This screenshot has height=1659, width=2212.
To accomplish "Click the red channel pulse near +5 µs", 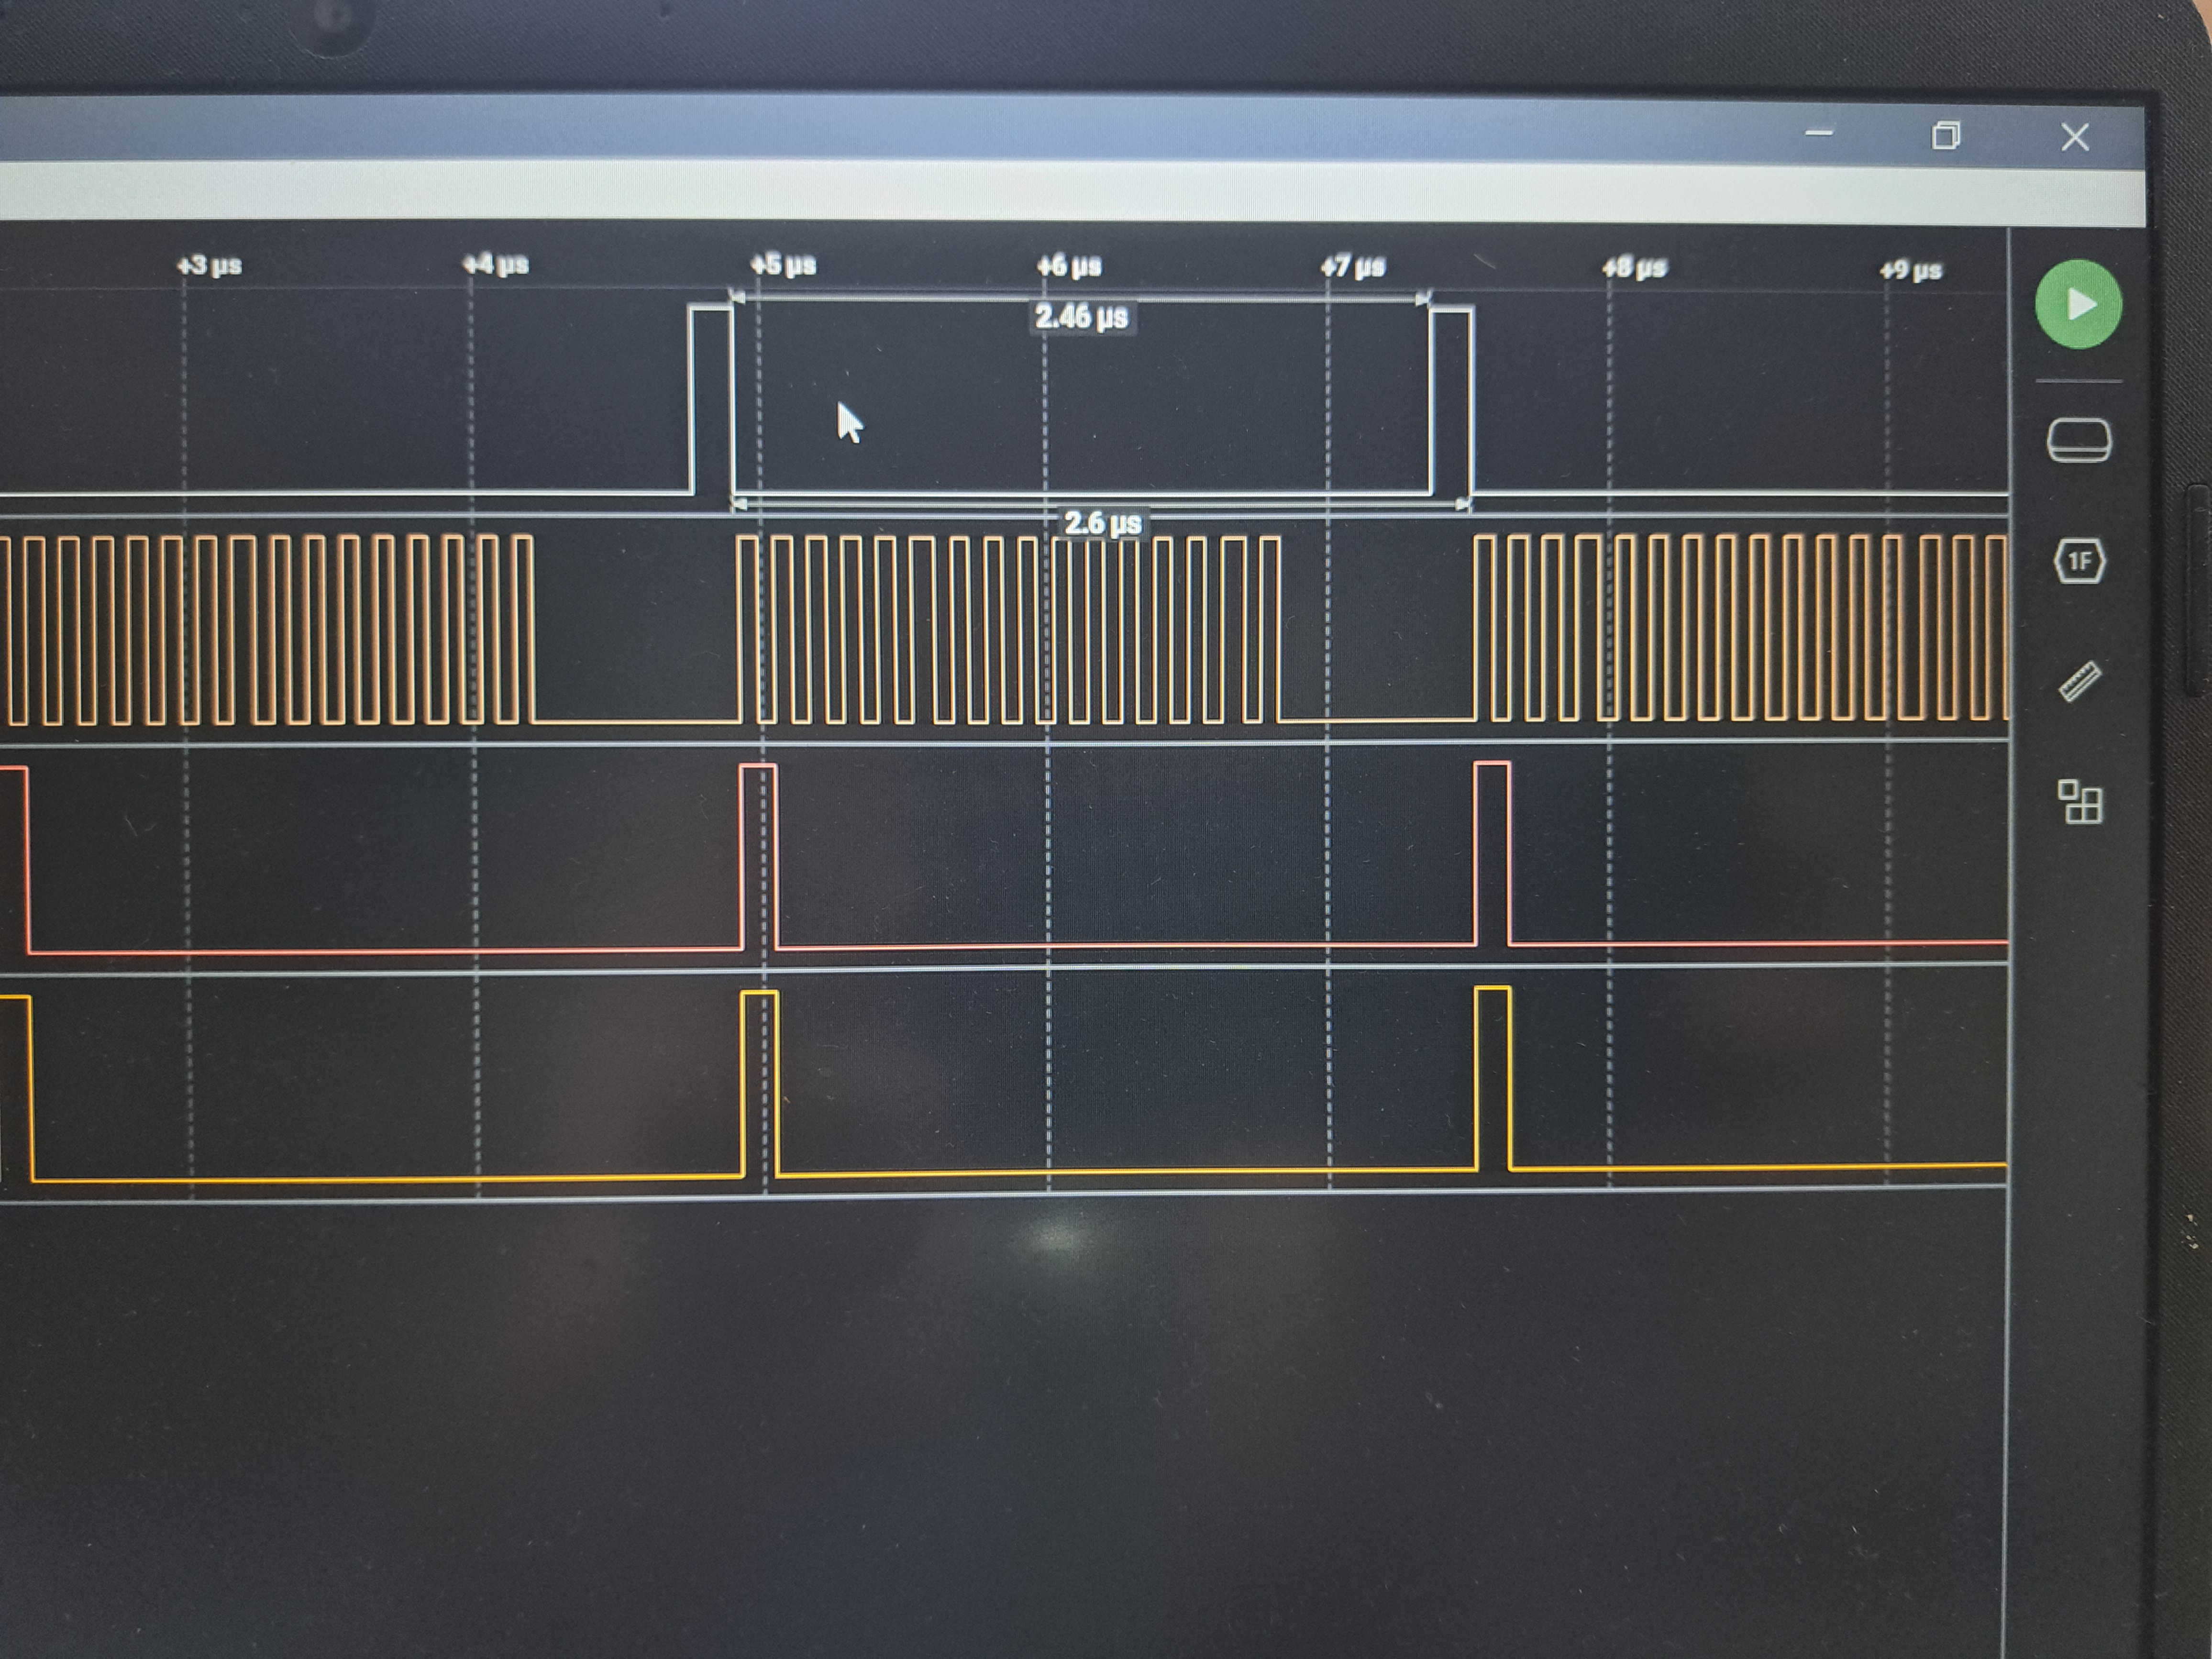I will [758, 855].
